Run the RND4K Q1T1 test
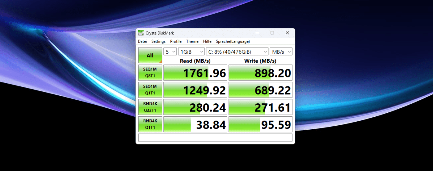This screenshot has height=171, width=433. (x=150, y=124)
